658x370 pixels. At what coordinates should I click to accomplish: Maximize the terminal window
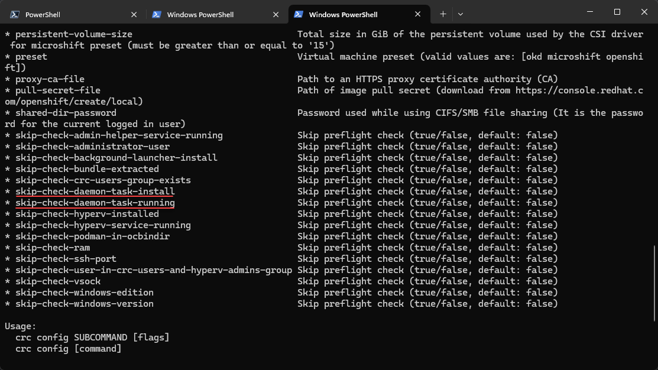pyautogui.click(x=617, y=12)
